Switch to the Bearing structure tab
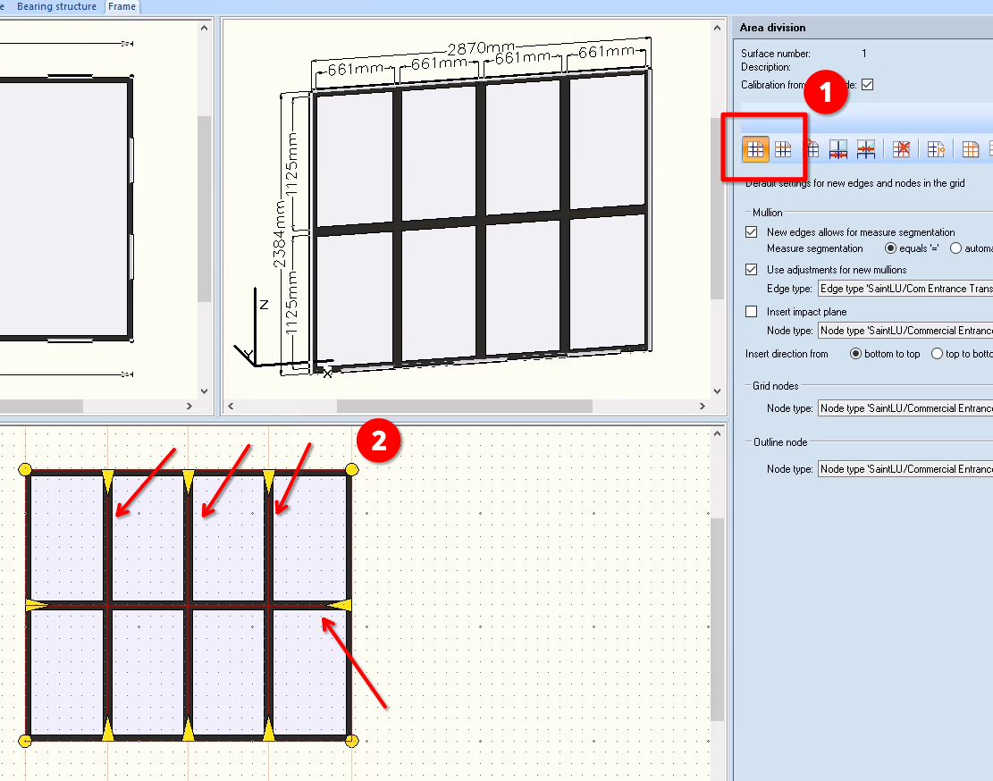Viewport: 993px width, 781px height. coord(55,6)
